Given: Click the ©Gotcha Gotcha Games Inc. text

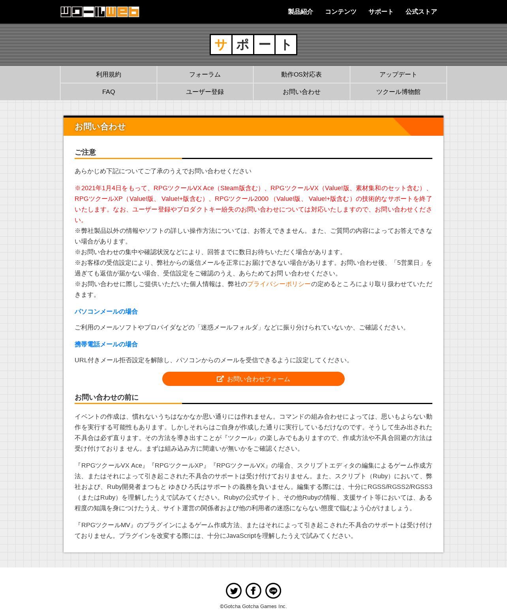Looking at the screenshot, I should point(253,606).
